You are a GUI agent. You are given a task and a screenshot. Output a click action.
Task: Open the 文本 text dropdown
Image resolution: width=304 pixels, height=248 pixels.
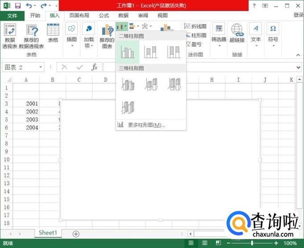pos(256,35)
